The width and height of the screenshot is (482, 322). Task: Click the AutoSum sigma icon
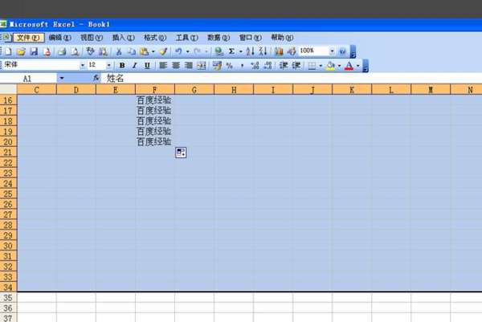click(231, 51)
